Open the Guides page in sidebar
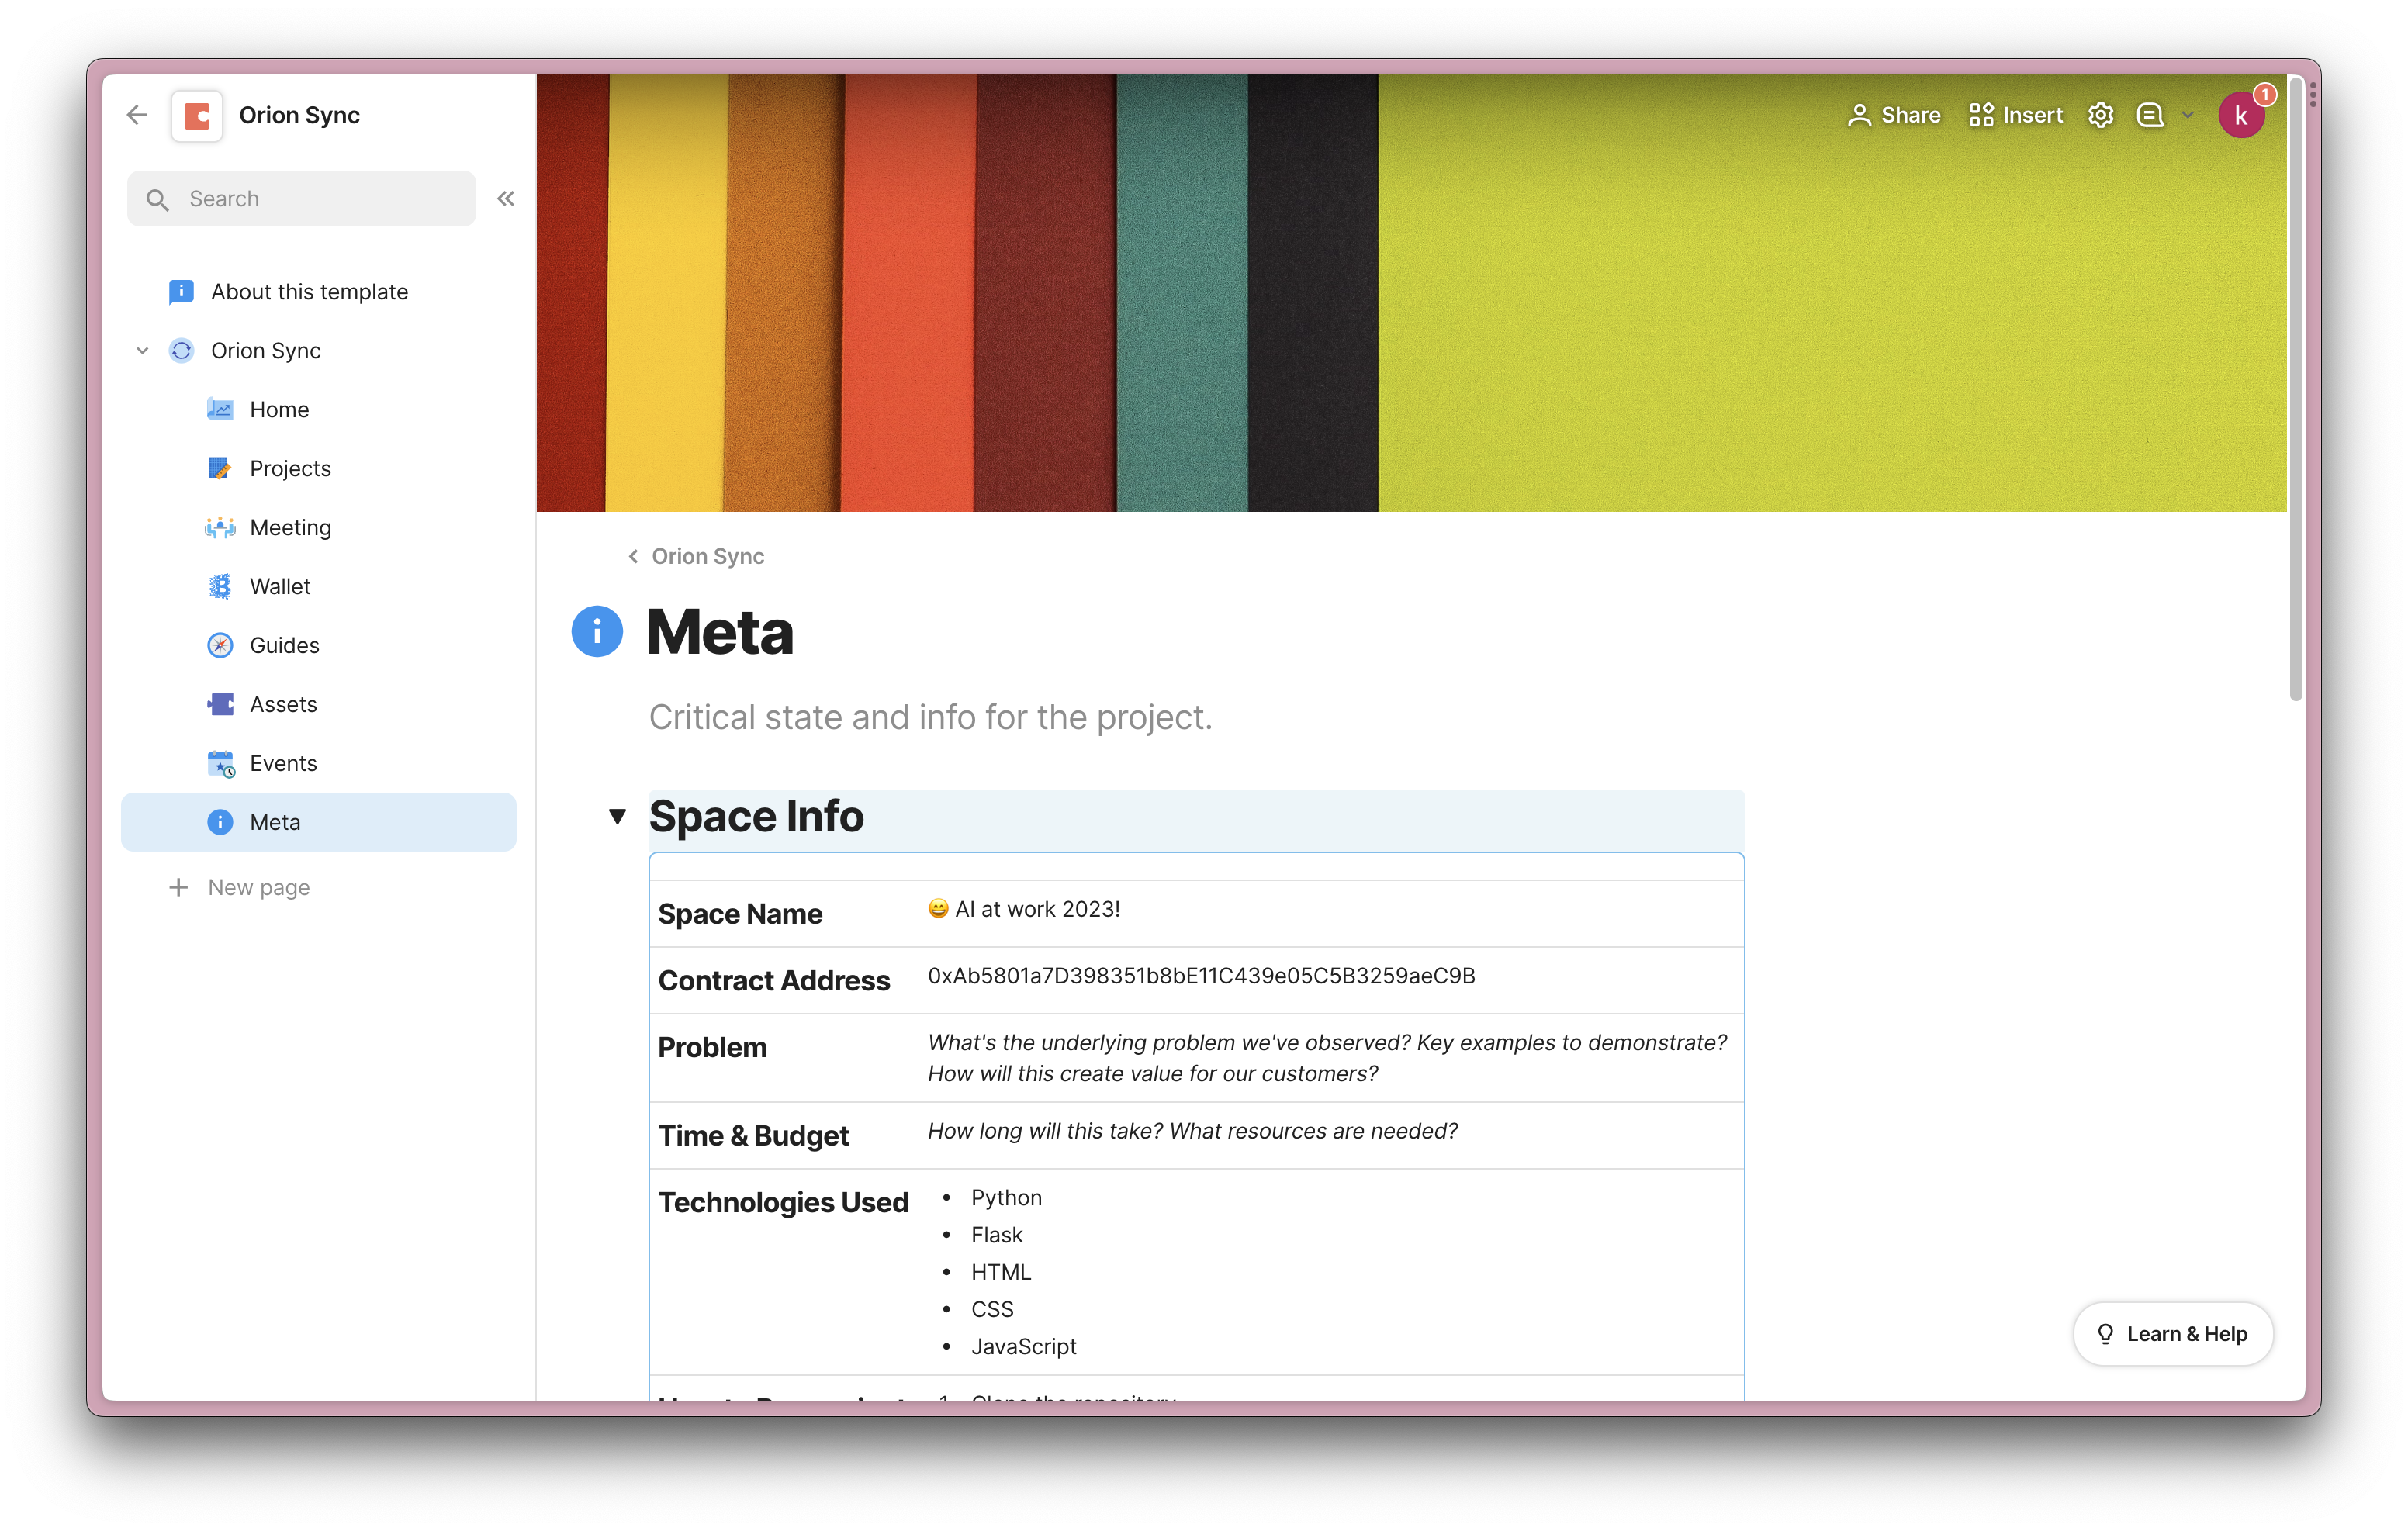This screenshot has width=2408, height=1531. pos(284,645)
